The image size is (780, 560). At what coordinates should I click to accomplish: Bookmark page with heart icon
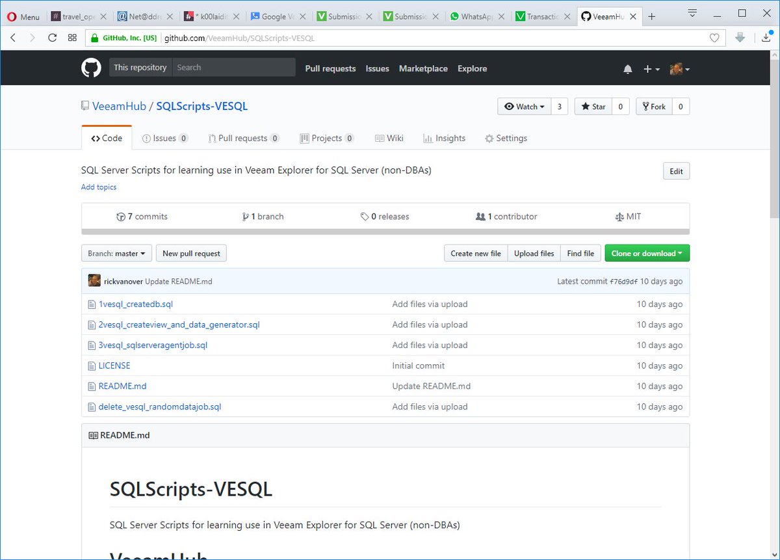[714, 38]
